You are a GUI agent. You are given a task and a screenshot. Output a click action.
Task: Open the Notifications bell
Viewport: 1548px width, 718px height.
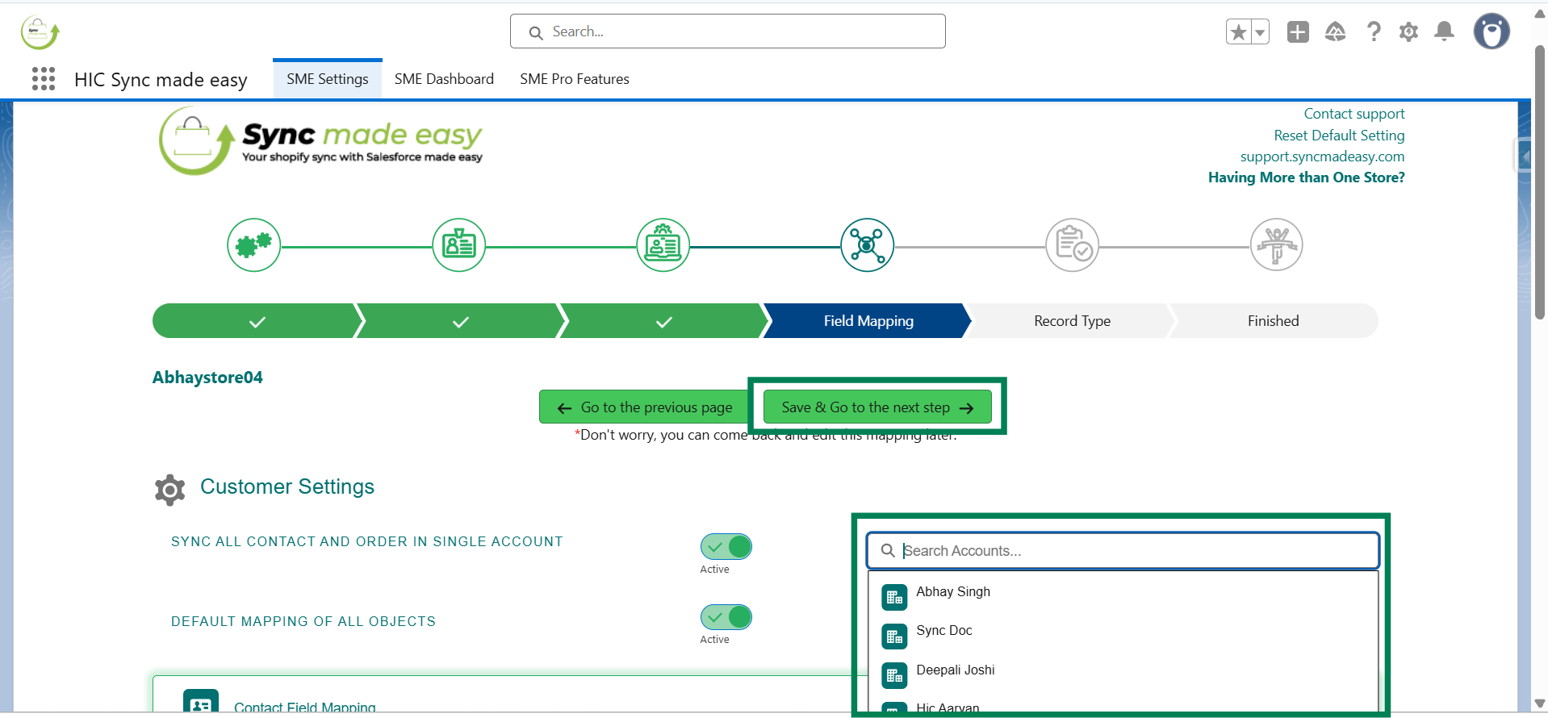pyautogui.click(x=1444, y=32)
